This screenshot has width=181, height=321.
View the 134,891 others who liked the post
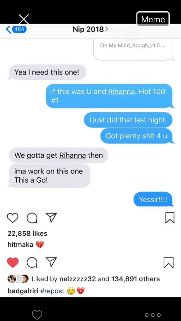pos(136,279)
